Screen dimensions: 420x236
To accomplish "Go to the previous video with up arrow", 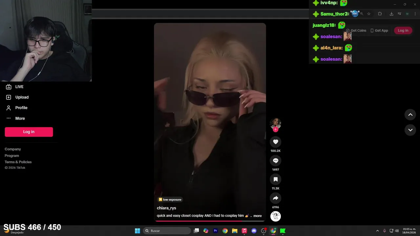I will pyautogui.click(x=410, y=115).
